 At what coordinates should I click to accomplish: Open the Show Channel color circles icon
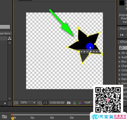click(x=80, y=103)
